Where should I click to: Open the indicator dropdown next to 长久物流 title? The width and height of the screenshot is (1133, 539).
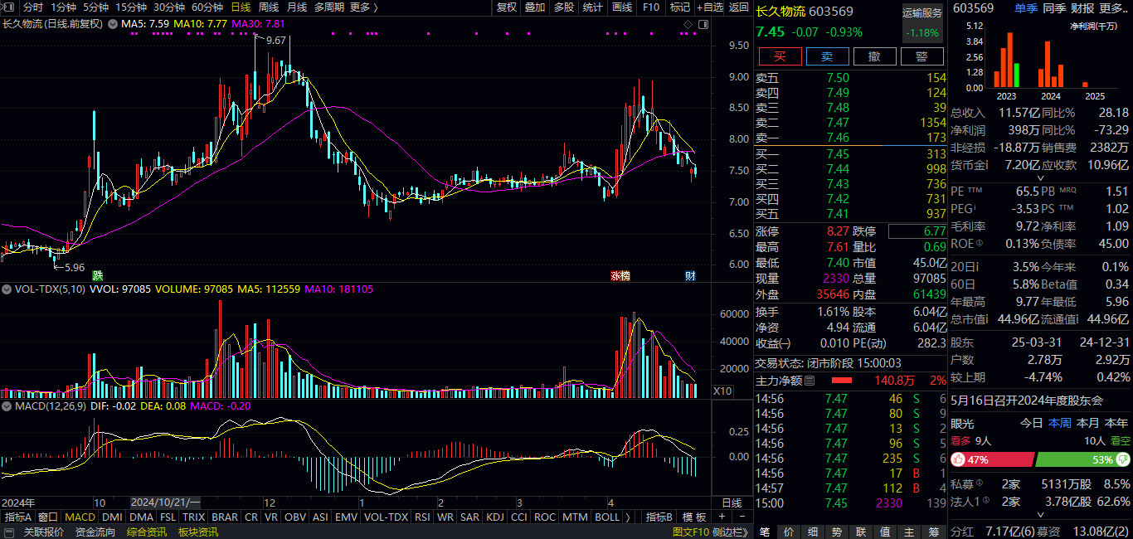click(x=112, y=24)
